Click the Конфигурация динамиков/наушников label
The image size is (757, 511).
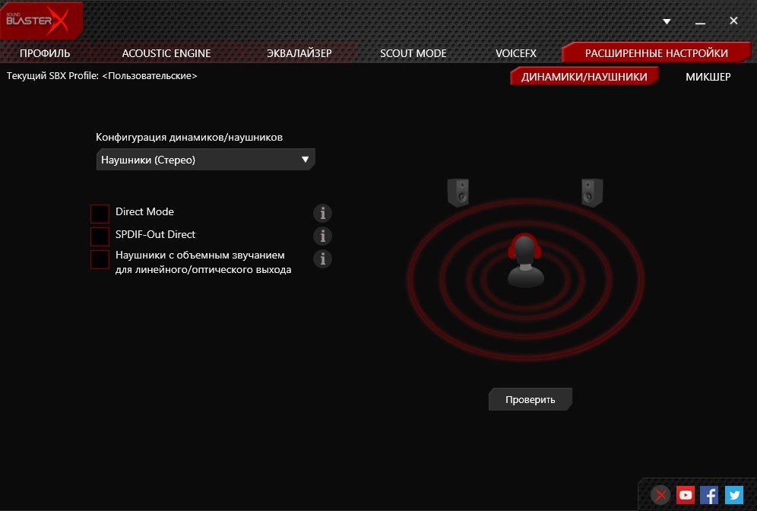189,137
